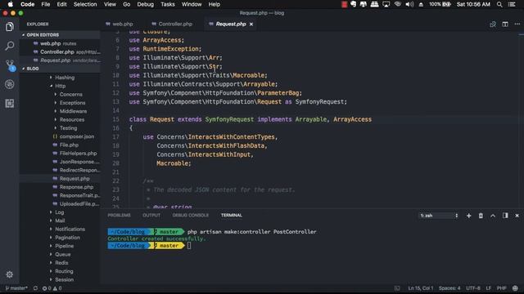This screenshot has width=524, height=294.
Task: Open macOS Notification Center icon
Action: (x=512, y=4)
